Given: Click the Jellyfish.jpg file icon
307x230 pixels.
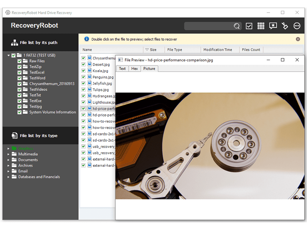Looking at the screenshot, I should tap(89, 83).
